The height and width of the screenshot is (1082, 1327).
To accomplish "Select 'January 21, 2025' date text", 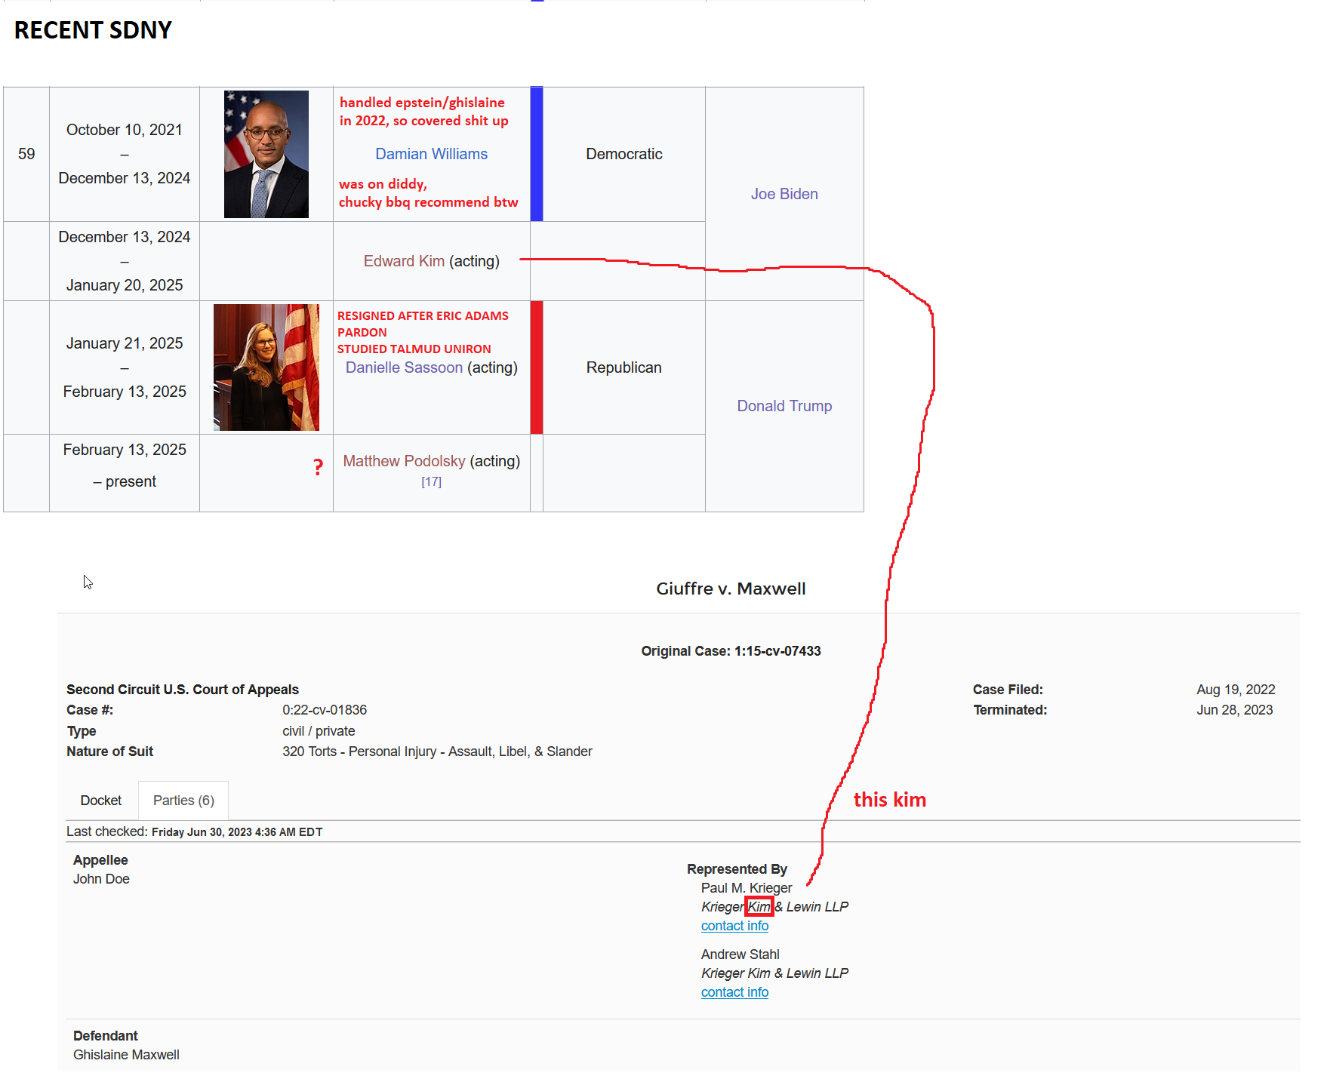I will pyautogui.click(x=125, y=343).
